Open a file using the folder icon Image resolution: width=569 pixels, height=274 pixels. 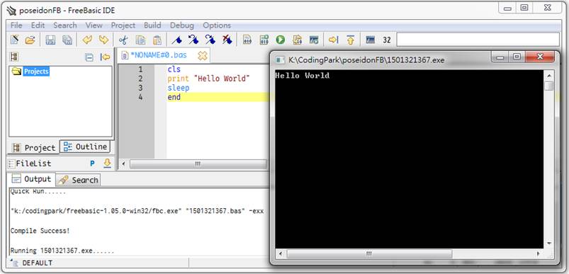coord(30,40)
